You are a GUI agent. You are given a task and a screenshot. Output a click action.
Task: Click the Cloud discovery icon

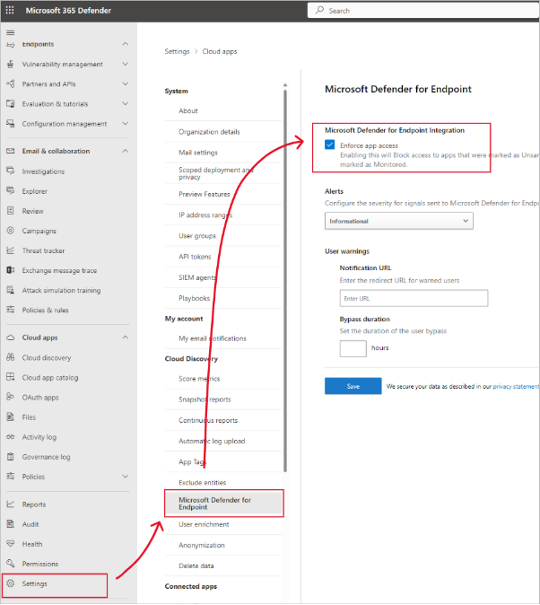[11, 358]
